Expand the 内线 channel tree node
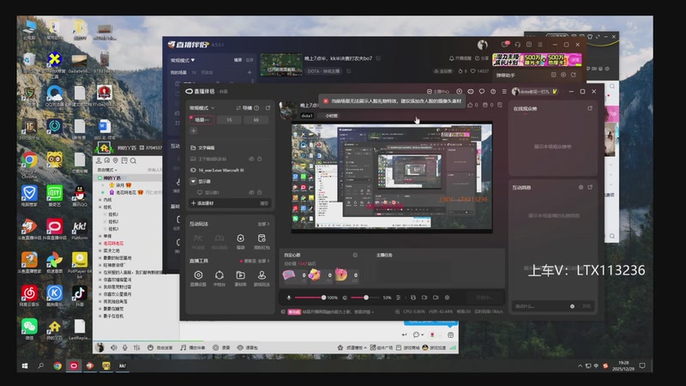 pyautogui.click(x=100, y=200)
